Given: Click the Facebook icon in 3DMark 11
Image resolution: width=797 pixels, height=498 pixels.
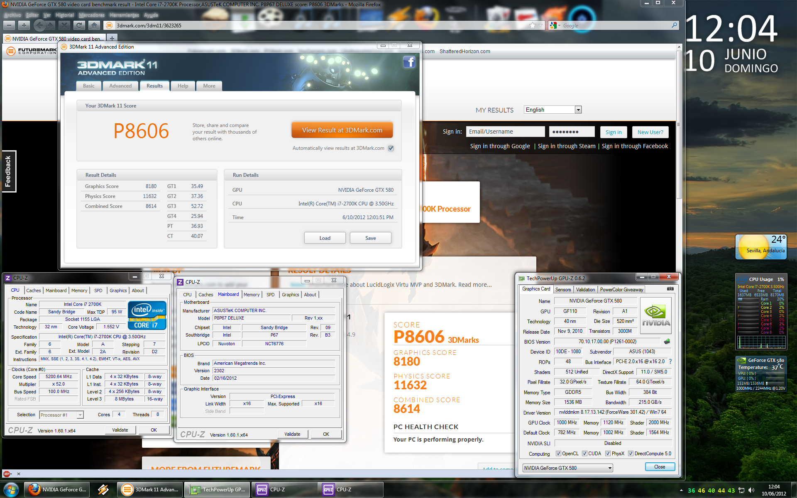Looking at the screenshot, I should 409,62.
